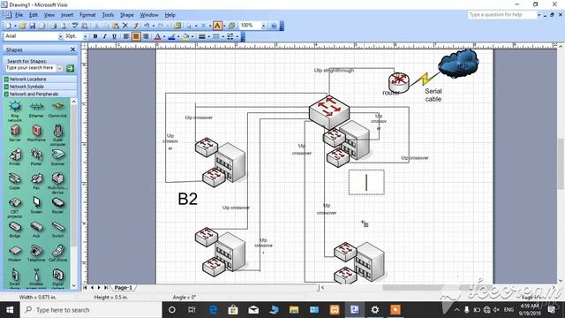Apply the font color A swatch
Image resolution: width=565 pixels, height=318 pixels.
(x=157, y=36)
